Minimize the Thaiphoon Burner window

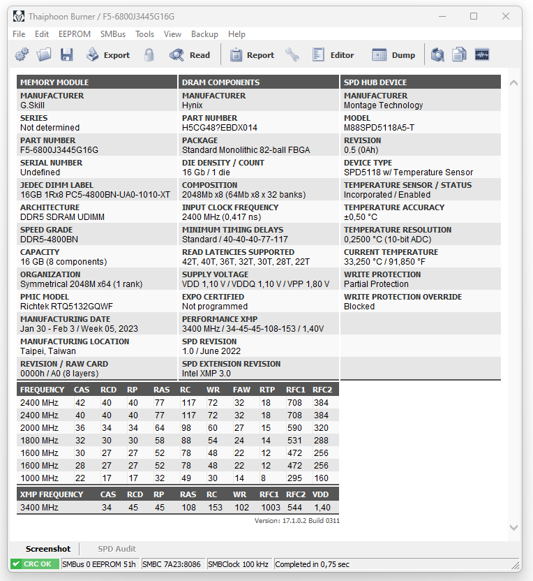pyautogui.click(x=442, y=16)
